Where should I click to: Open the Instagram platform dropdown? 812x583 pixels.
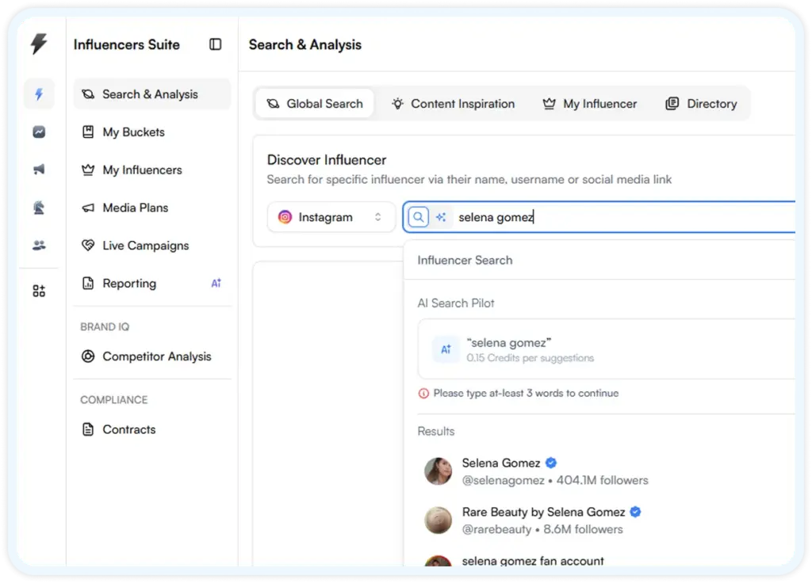pos(331,217)
